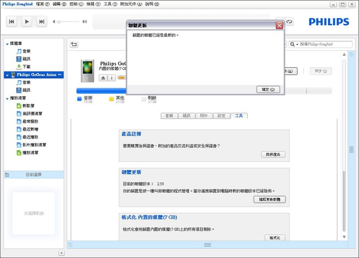Open the 檔案 (F) menu
Viewport: 359px width, 258px height.
(43, 4)
